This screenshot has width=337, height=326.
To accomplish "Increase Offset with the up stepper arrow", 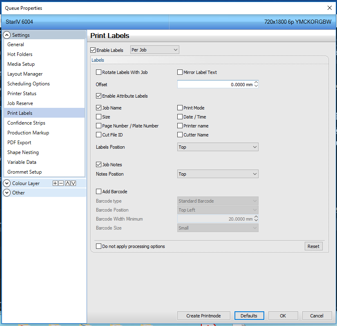I will tap(256, 83).
